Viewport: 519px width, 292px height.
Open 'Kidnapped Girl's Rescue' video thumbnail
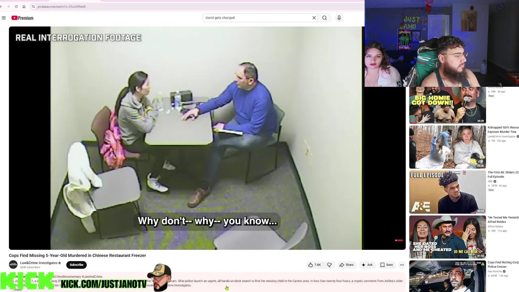[447, 147]
